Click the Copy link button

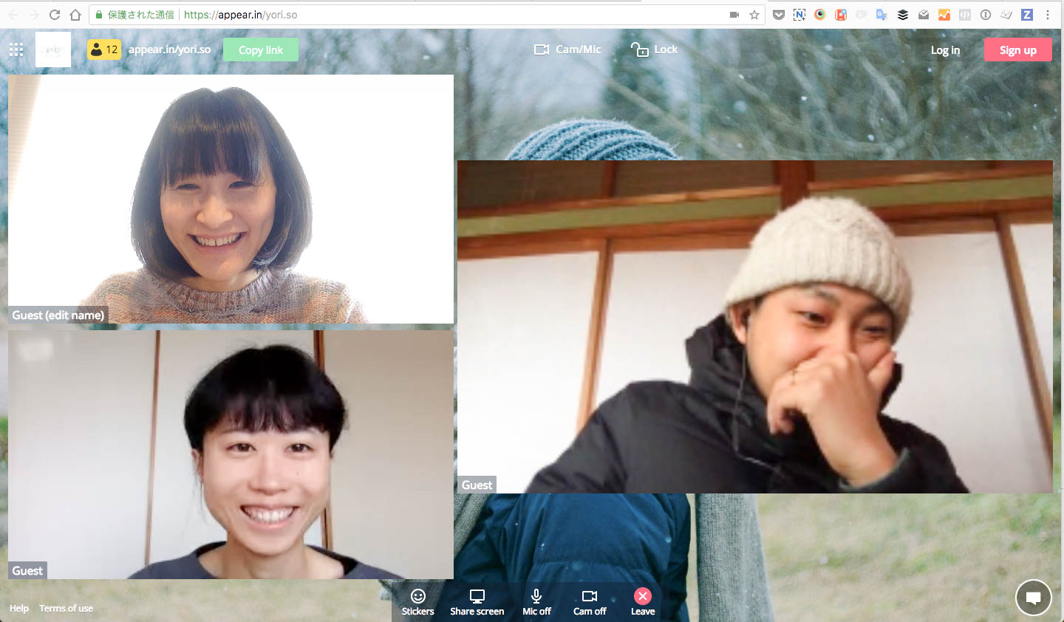pos(261,49)
